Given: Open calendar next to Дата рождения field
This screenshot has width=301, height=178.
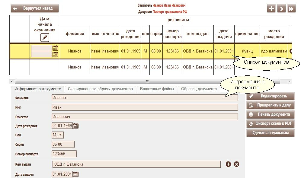Looking at the screenshot, I should coord(76,126).
